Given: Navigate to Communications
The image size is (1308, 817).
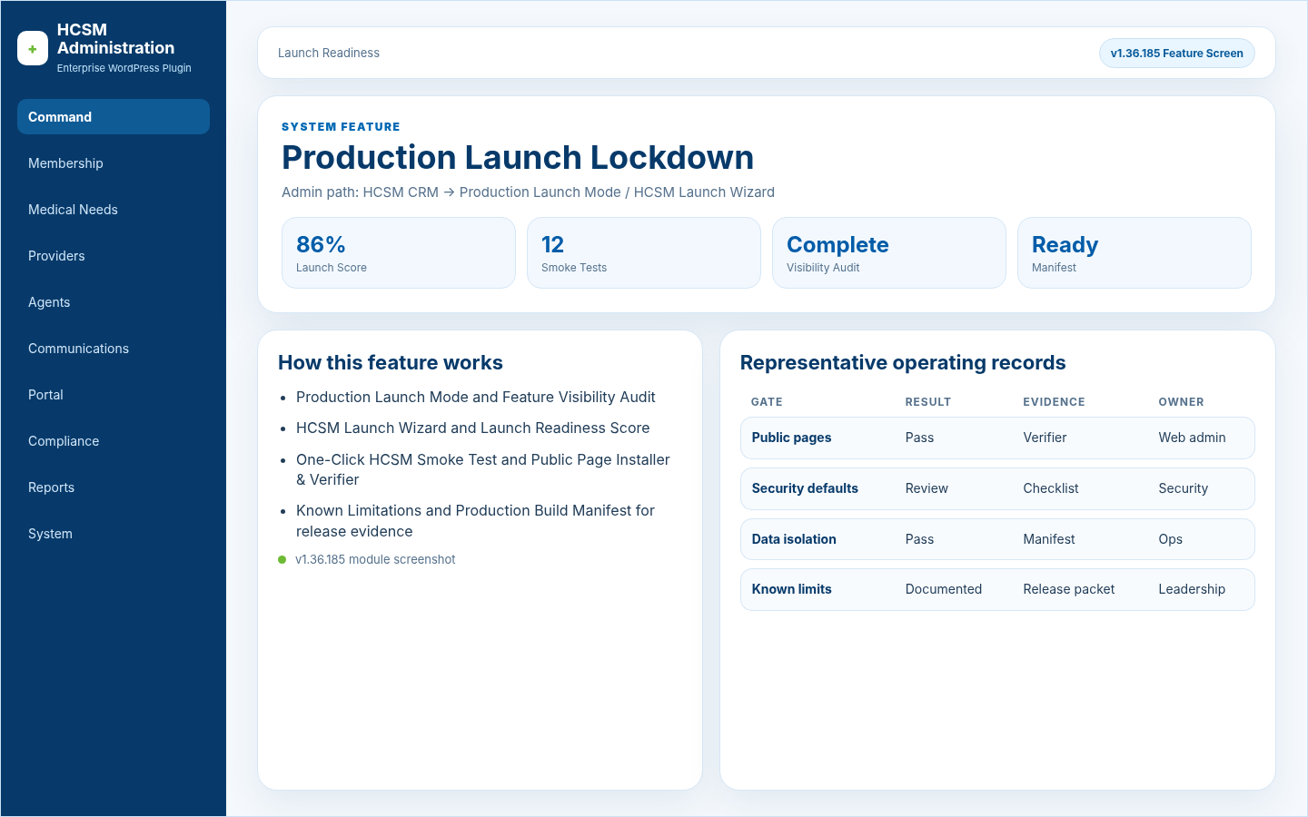Looking at the screenshot, I should click(114, 349).
